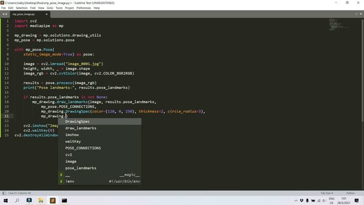
Task: Click the pose.process(image_rgb) line
Action: pos(60,83)
